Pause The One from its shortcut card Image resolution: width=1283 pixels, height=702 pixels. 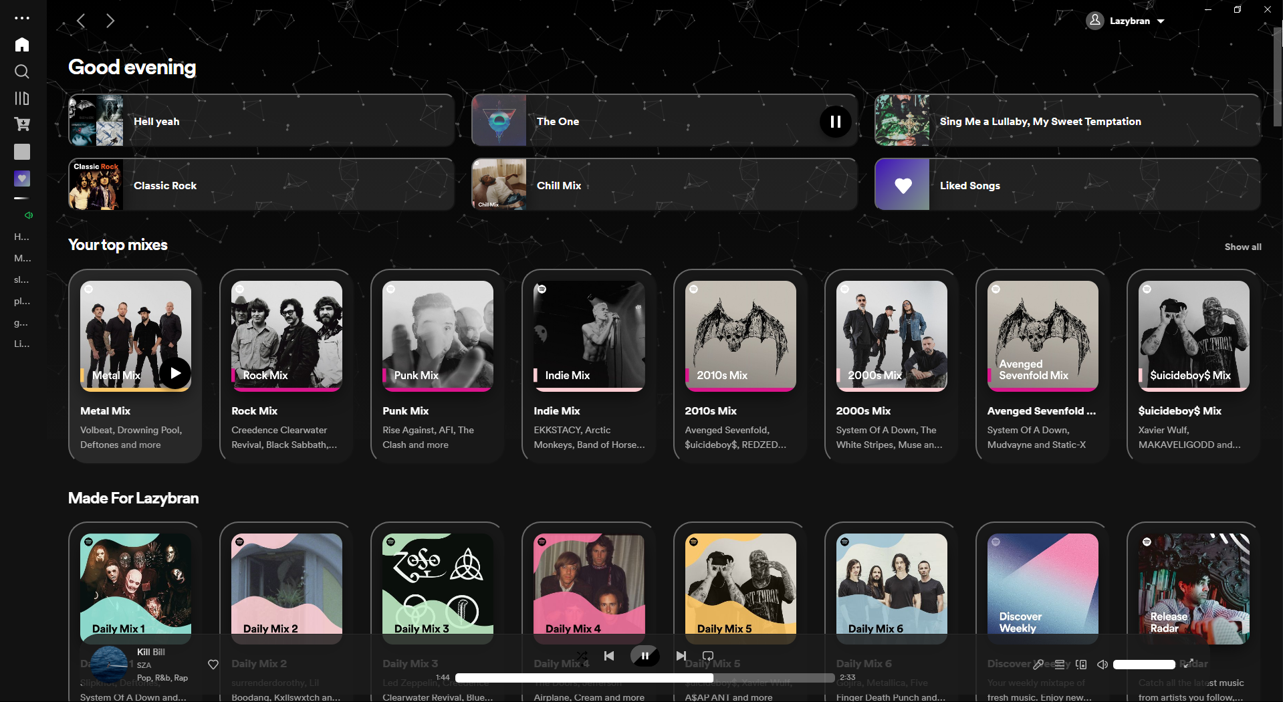[x=835, y=121]
